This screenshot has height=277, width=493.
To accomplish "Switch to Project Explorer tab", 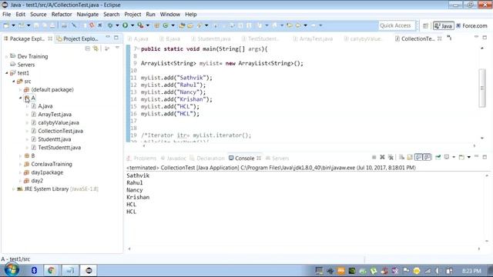I will click(78, 38).
